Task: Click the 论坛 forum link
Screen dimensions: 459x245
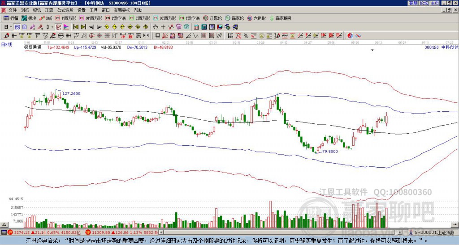Action: (424, 3)
